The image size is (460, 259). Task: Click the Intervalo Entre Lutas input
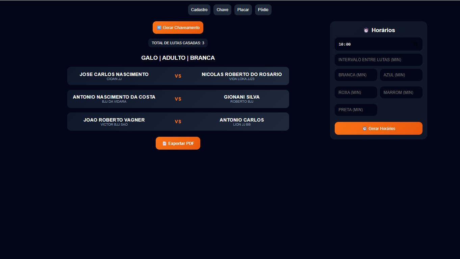(x=378, y=60)
